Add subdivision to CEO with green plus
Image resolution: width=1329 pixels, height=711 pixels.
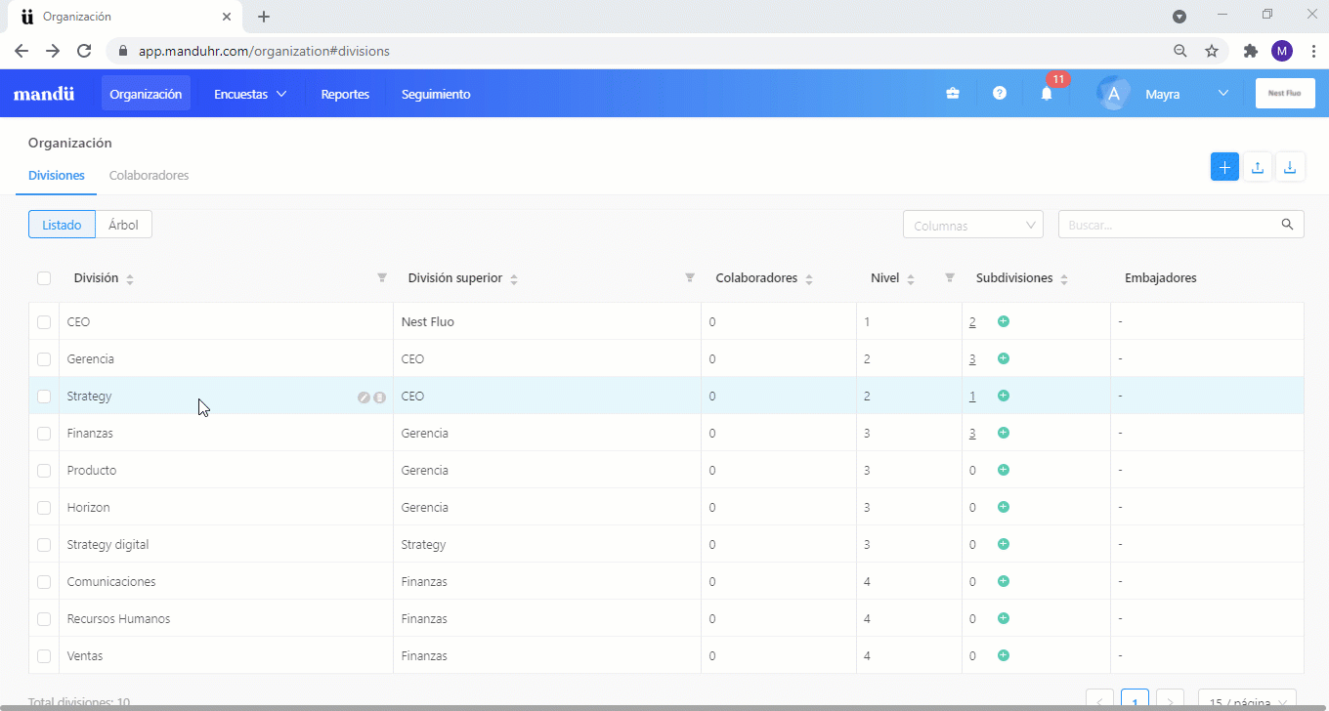point(1004,321)
